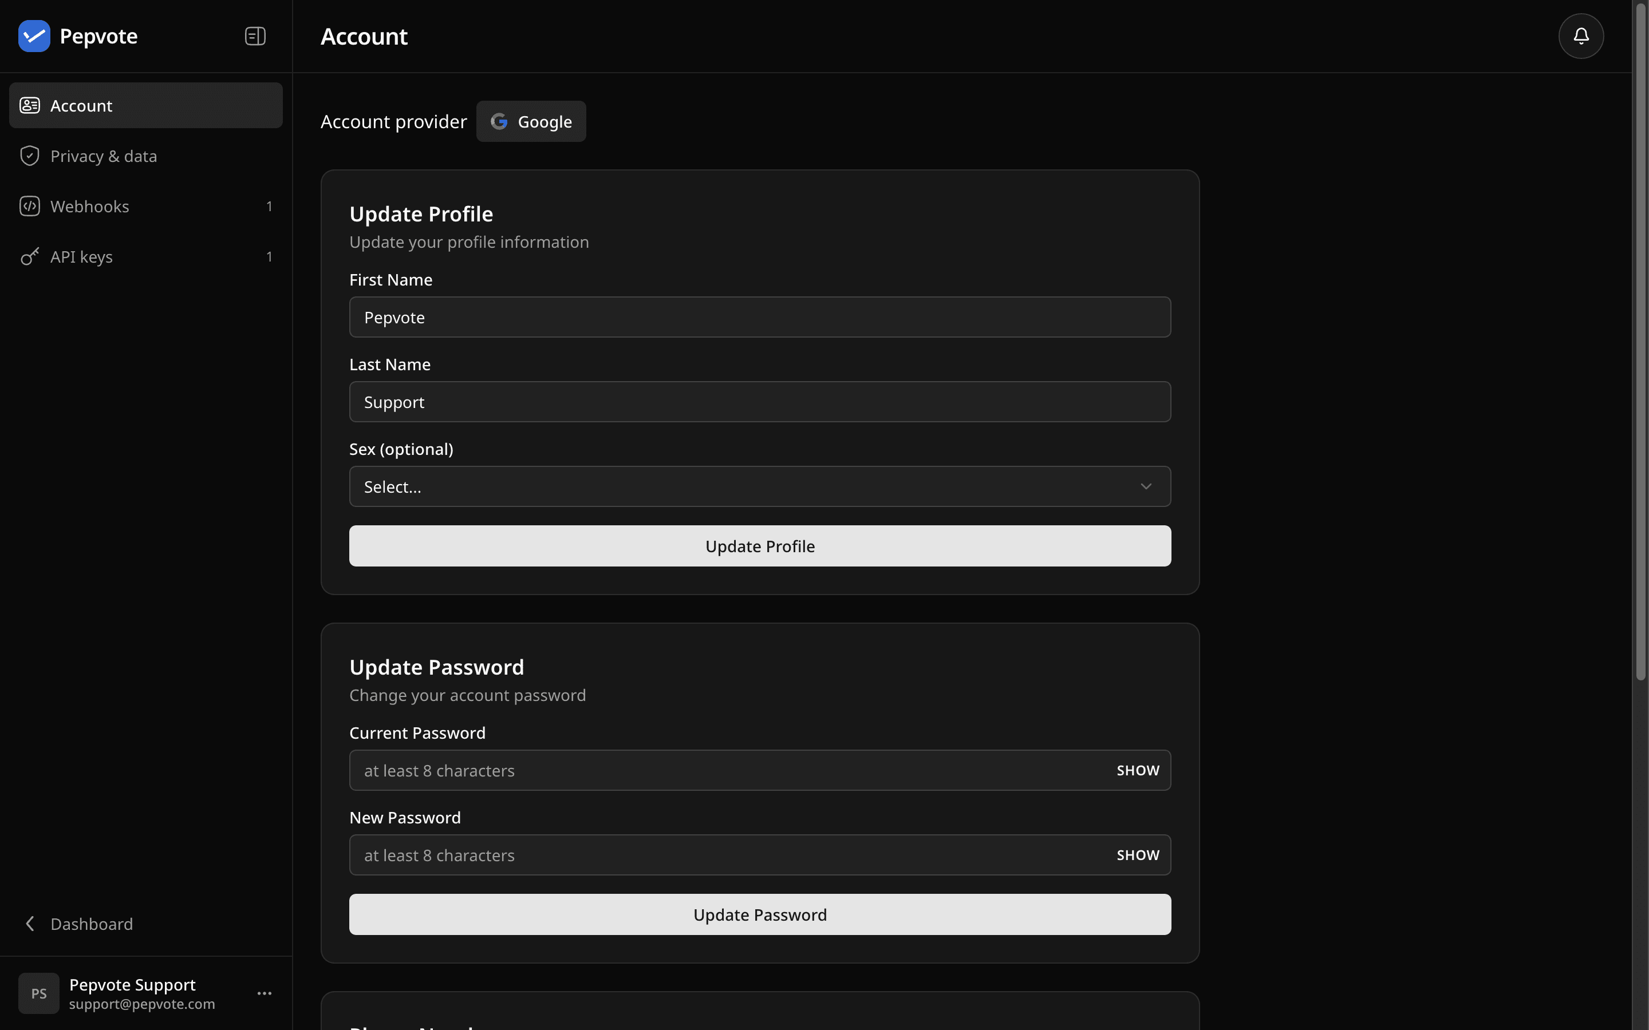
Task: Focus the First Name field
Action: [760, 317]
